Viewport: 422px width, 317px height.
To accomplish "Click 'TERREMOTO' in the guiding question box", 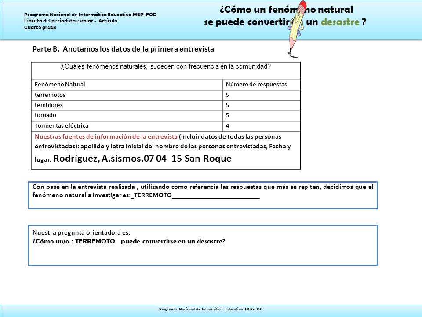I will 95,241.
